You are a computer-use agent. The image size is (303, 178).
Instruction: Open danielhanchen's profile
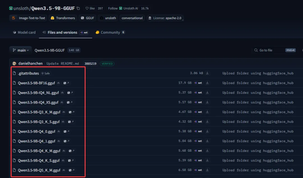click(30, 63)
